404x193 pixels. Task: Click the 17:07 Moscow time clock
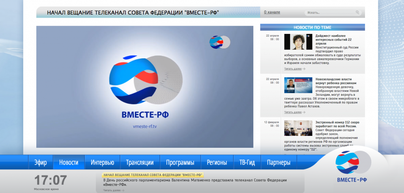coord(50,180)
